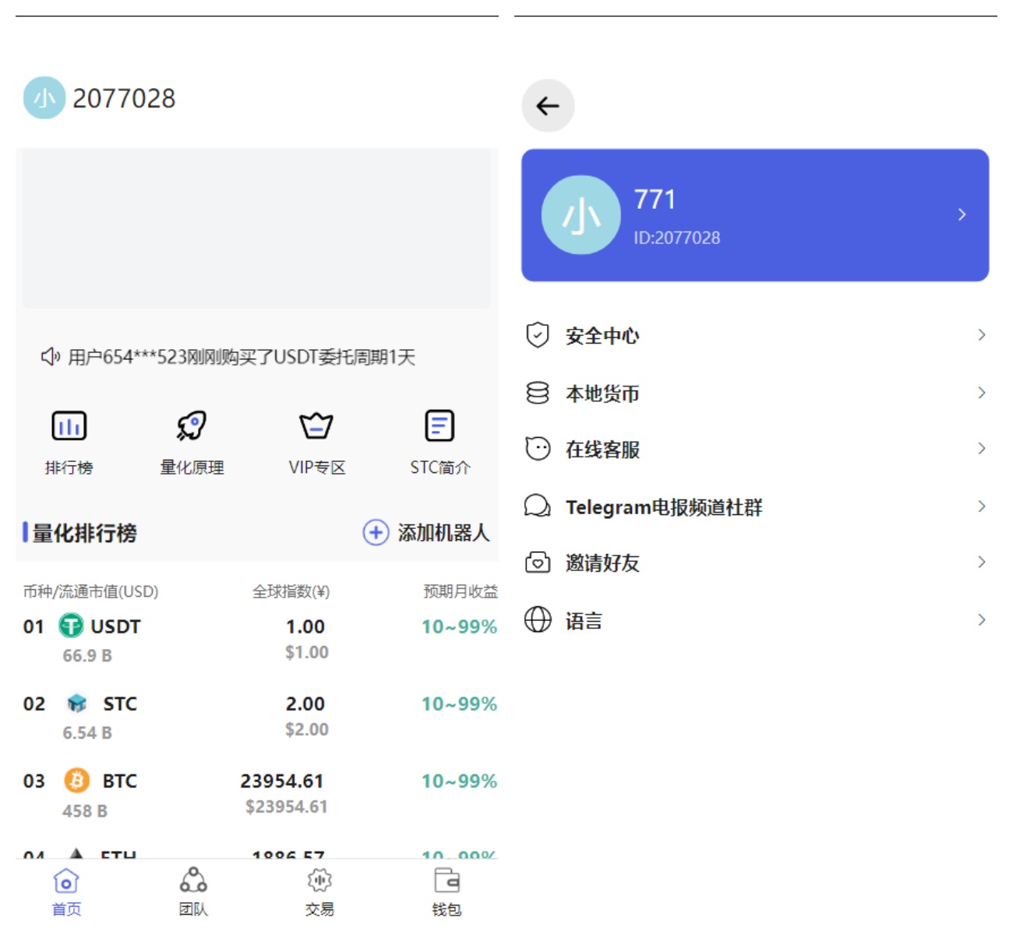This screenshot has height=935, width=1013.
Task: Click the STC简介 label
Action: (x=440, y=467)
